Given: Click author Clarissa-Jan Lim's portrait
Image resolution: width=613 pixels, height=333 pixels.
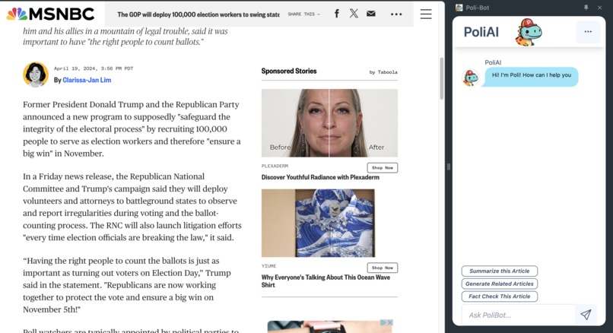Looking at the screenshot, I should click(36, 75).
